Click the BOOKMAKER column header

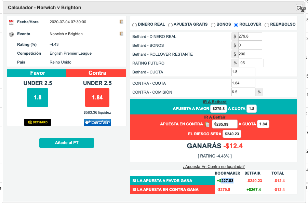click(x=227, y=173)
